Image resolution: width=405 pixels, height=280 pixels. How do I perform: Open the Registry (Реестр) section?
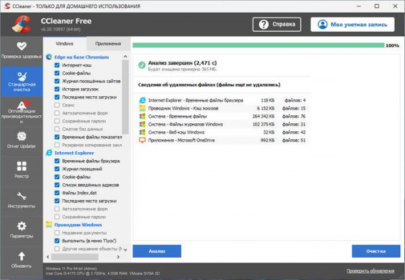click(22, 170)
